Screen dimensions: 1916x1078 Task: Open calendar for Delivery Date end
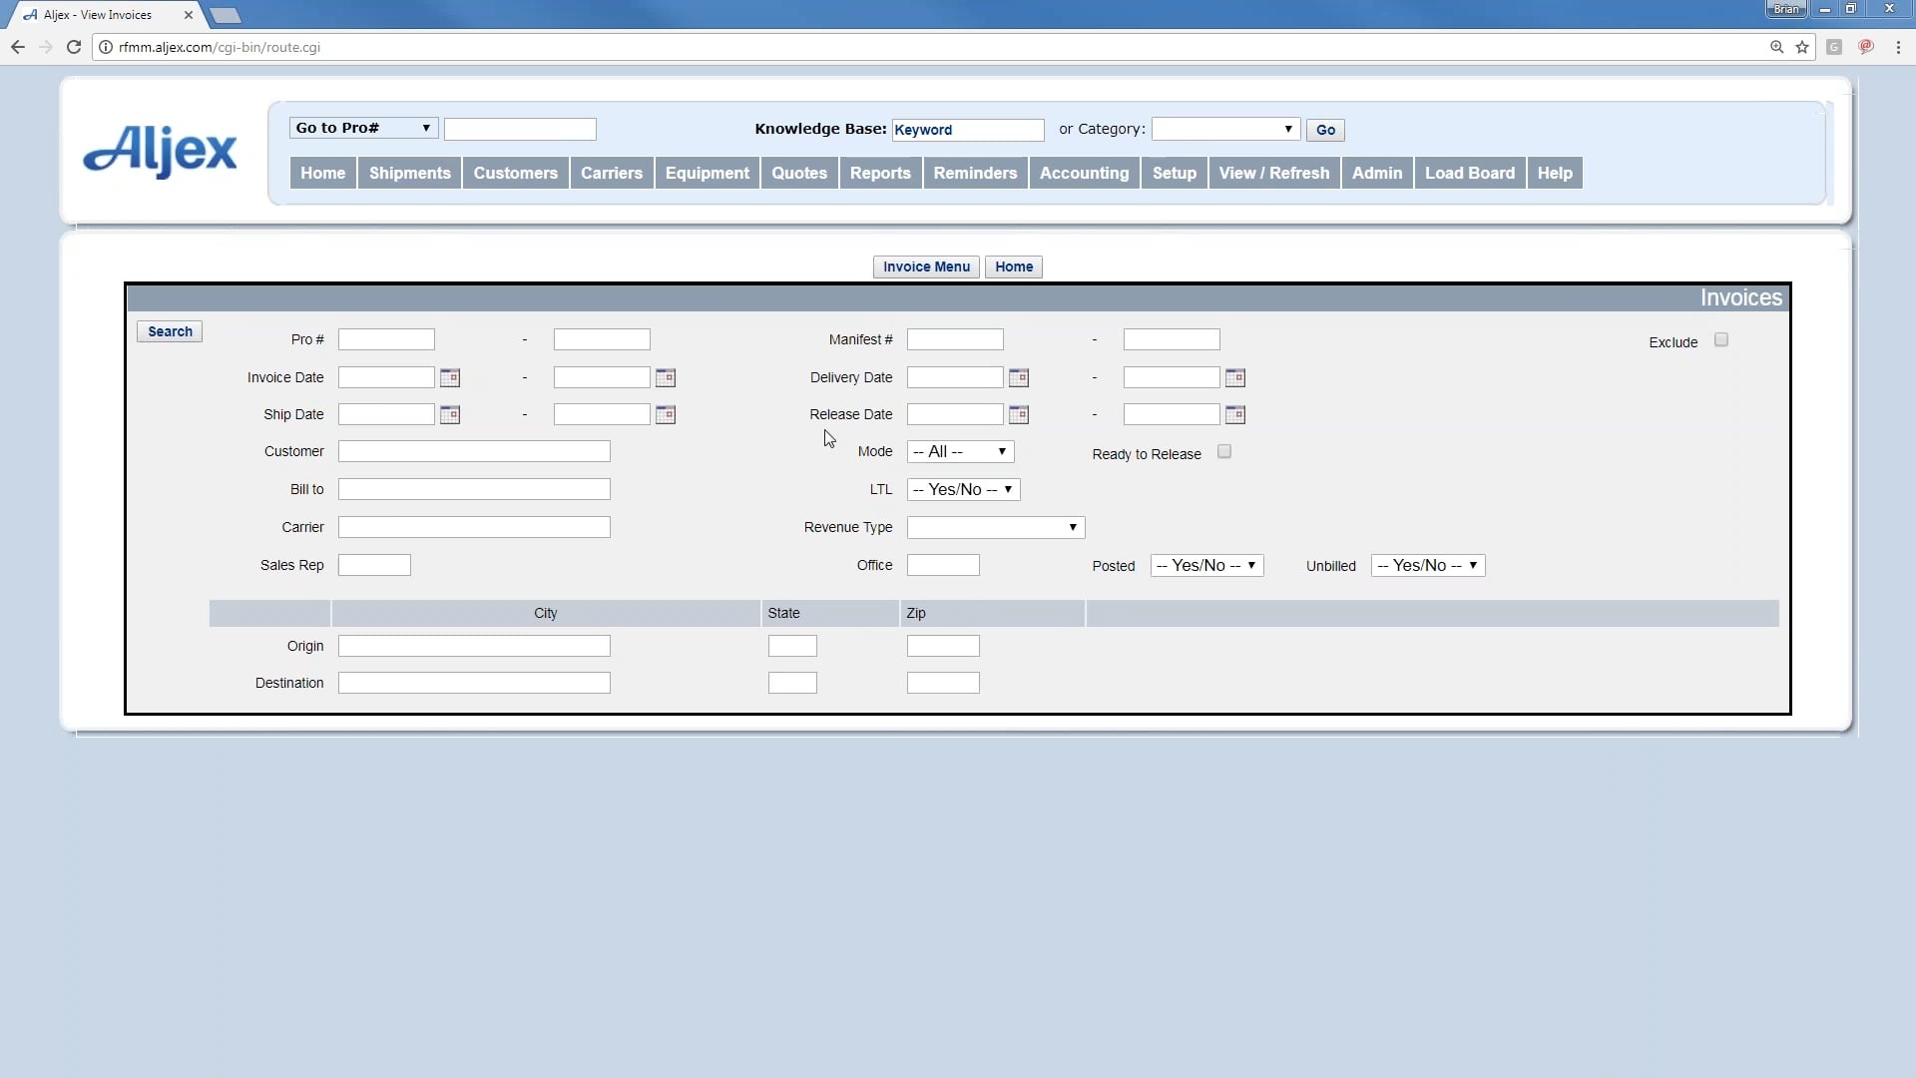(x=1235, y=377)
